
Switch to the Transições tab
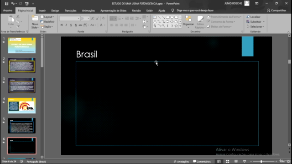71,10
